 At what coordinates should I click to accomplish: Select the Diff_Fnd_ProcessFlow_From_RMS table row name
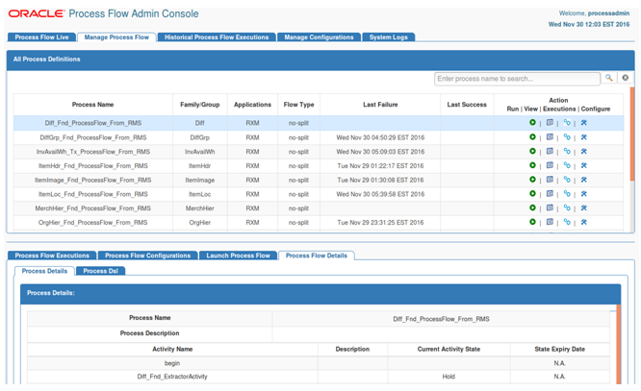pyautogui.click(x=93, y=123)
